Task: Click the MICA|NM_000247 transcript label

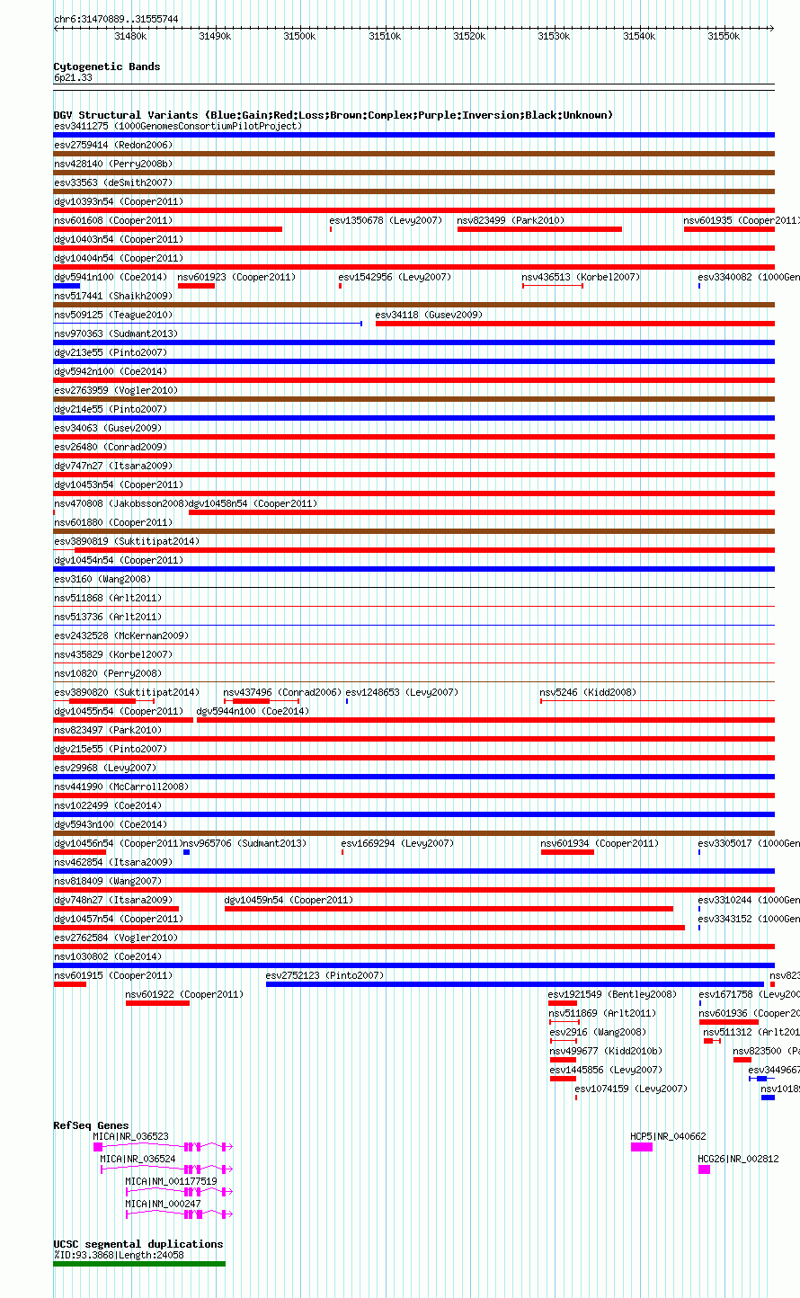Action: (163, 1204)
